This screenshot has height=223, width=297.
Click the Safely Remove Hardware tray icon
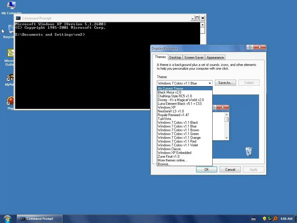click(x=270, y=219)
